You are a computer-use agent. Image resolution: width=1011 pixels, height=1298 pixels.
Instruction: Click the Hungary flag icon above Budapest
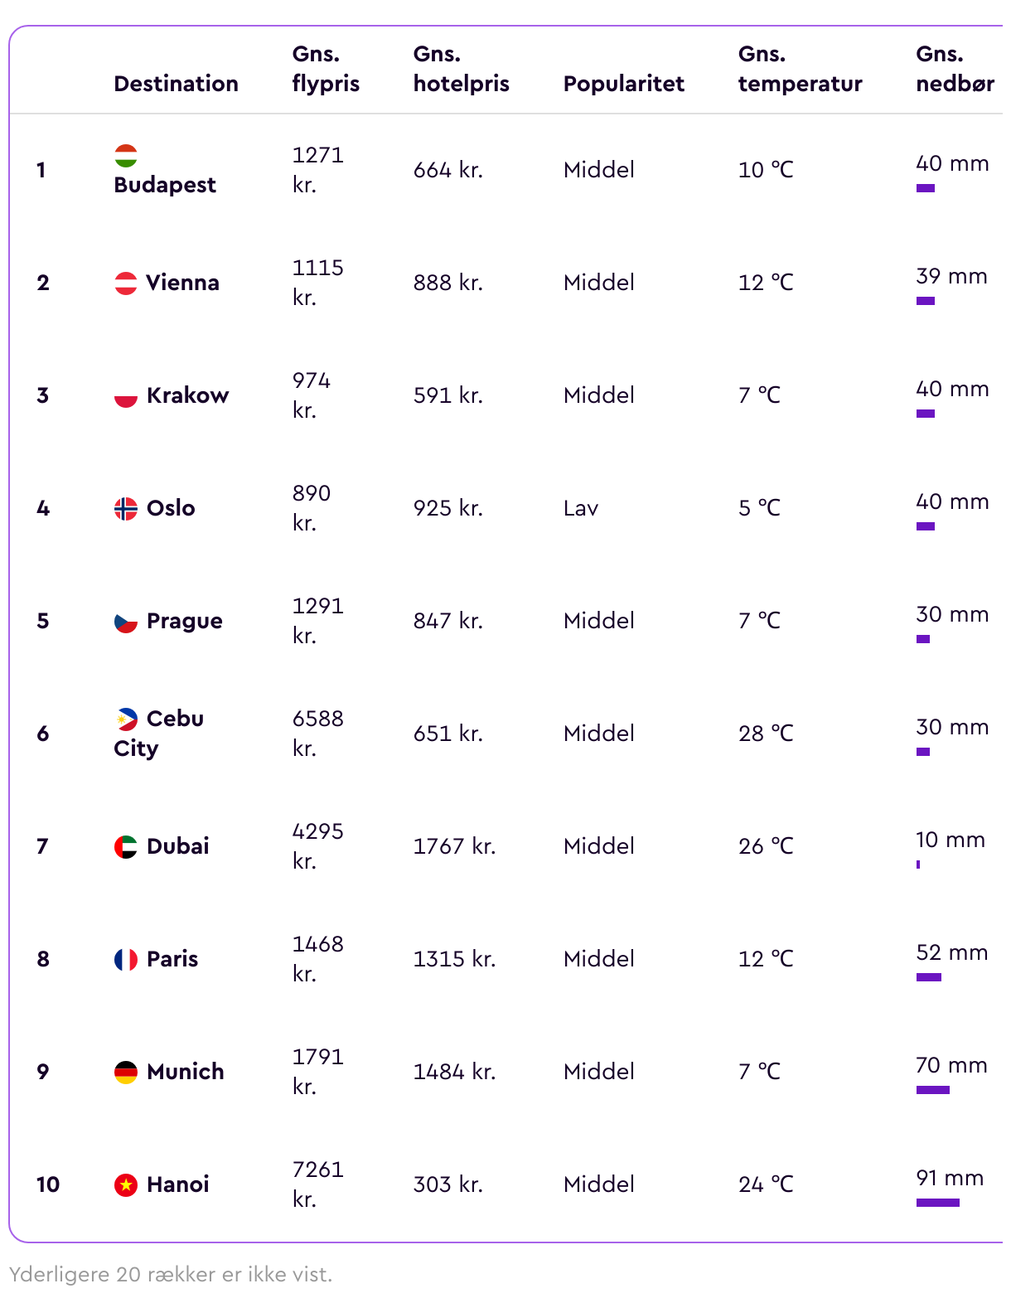coord(126,155)
